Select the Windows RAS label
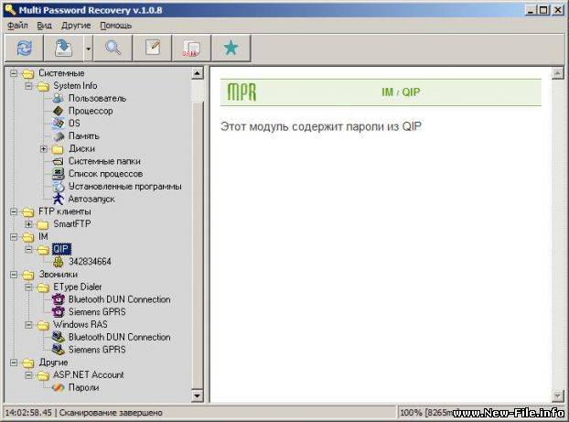The width and height of the screenshot is (569, 422). coord(81,325)
